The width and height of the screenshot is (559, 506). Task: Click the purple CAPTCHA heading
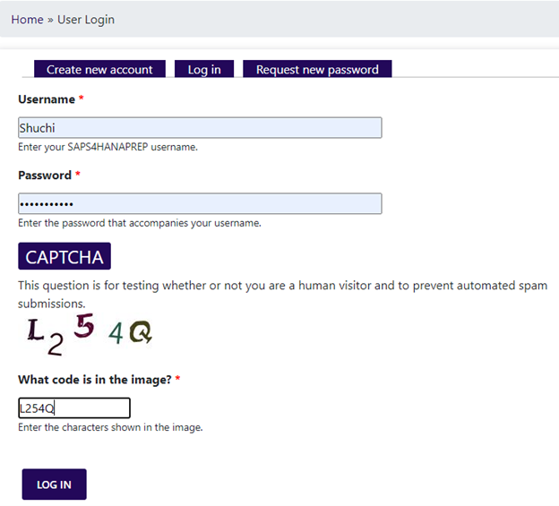click(x=64, y=257)
